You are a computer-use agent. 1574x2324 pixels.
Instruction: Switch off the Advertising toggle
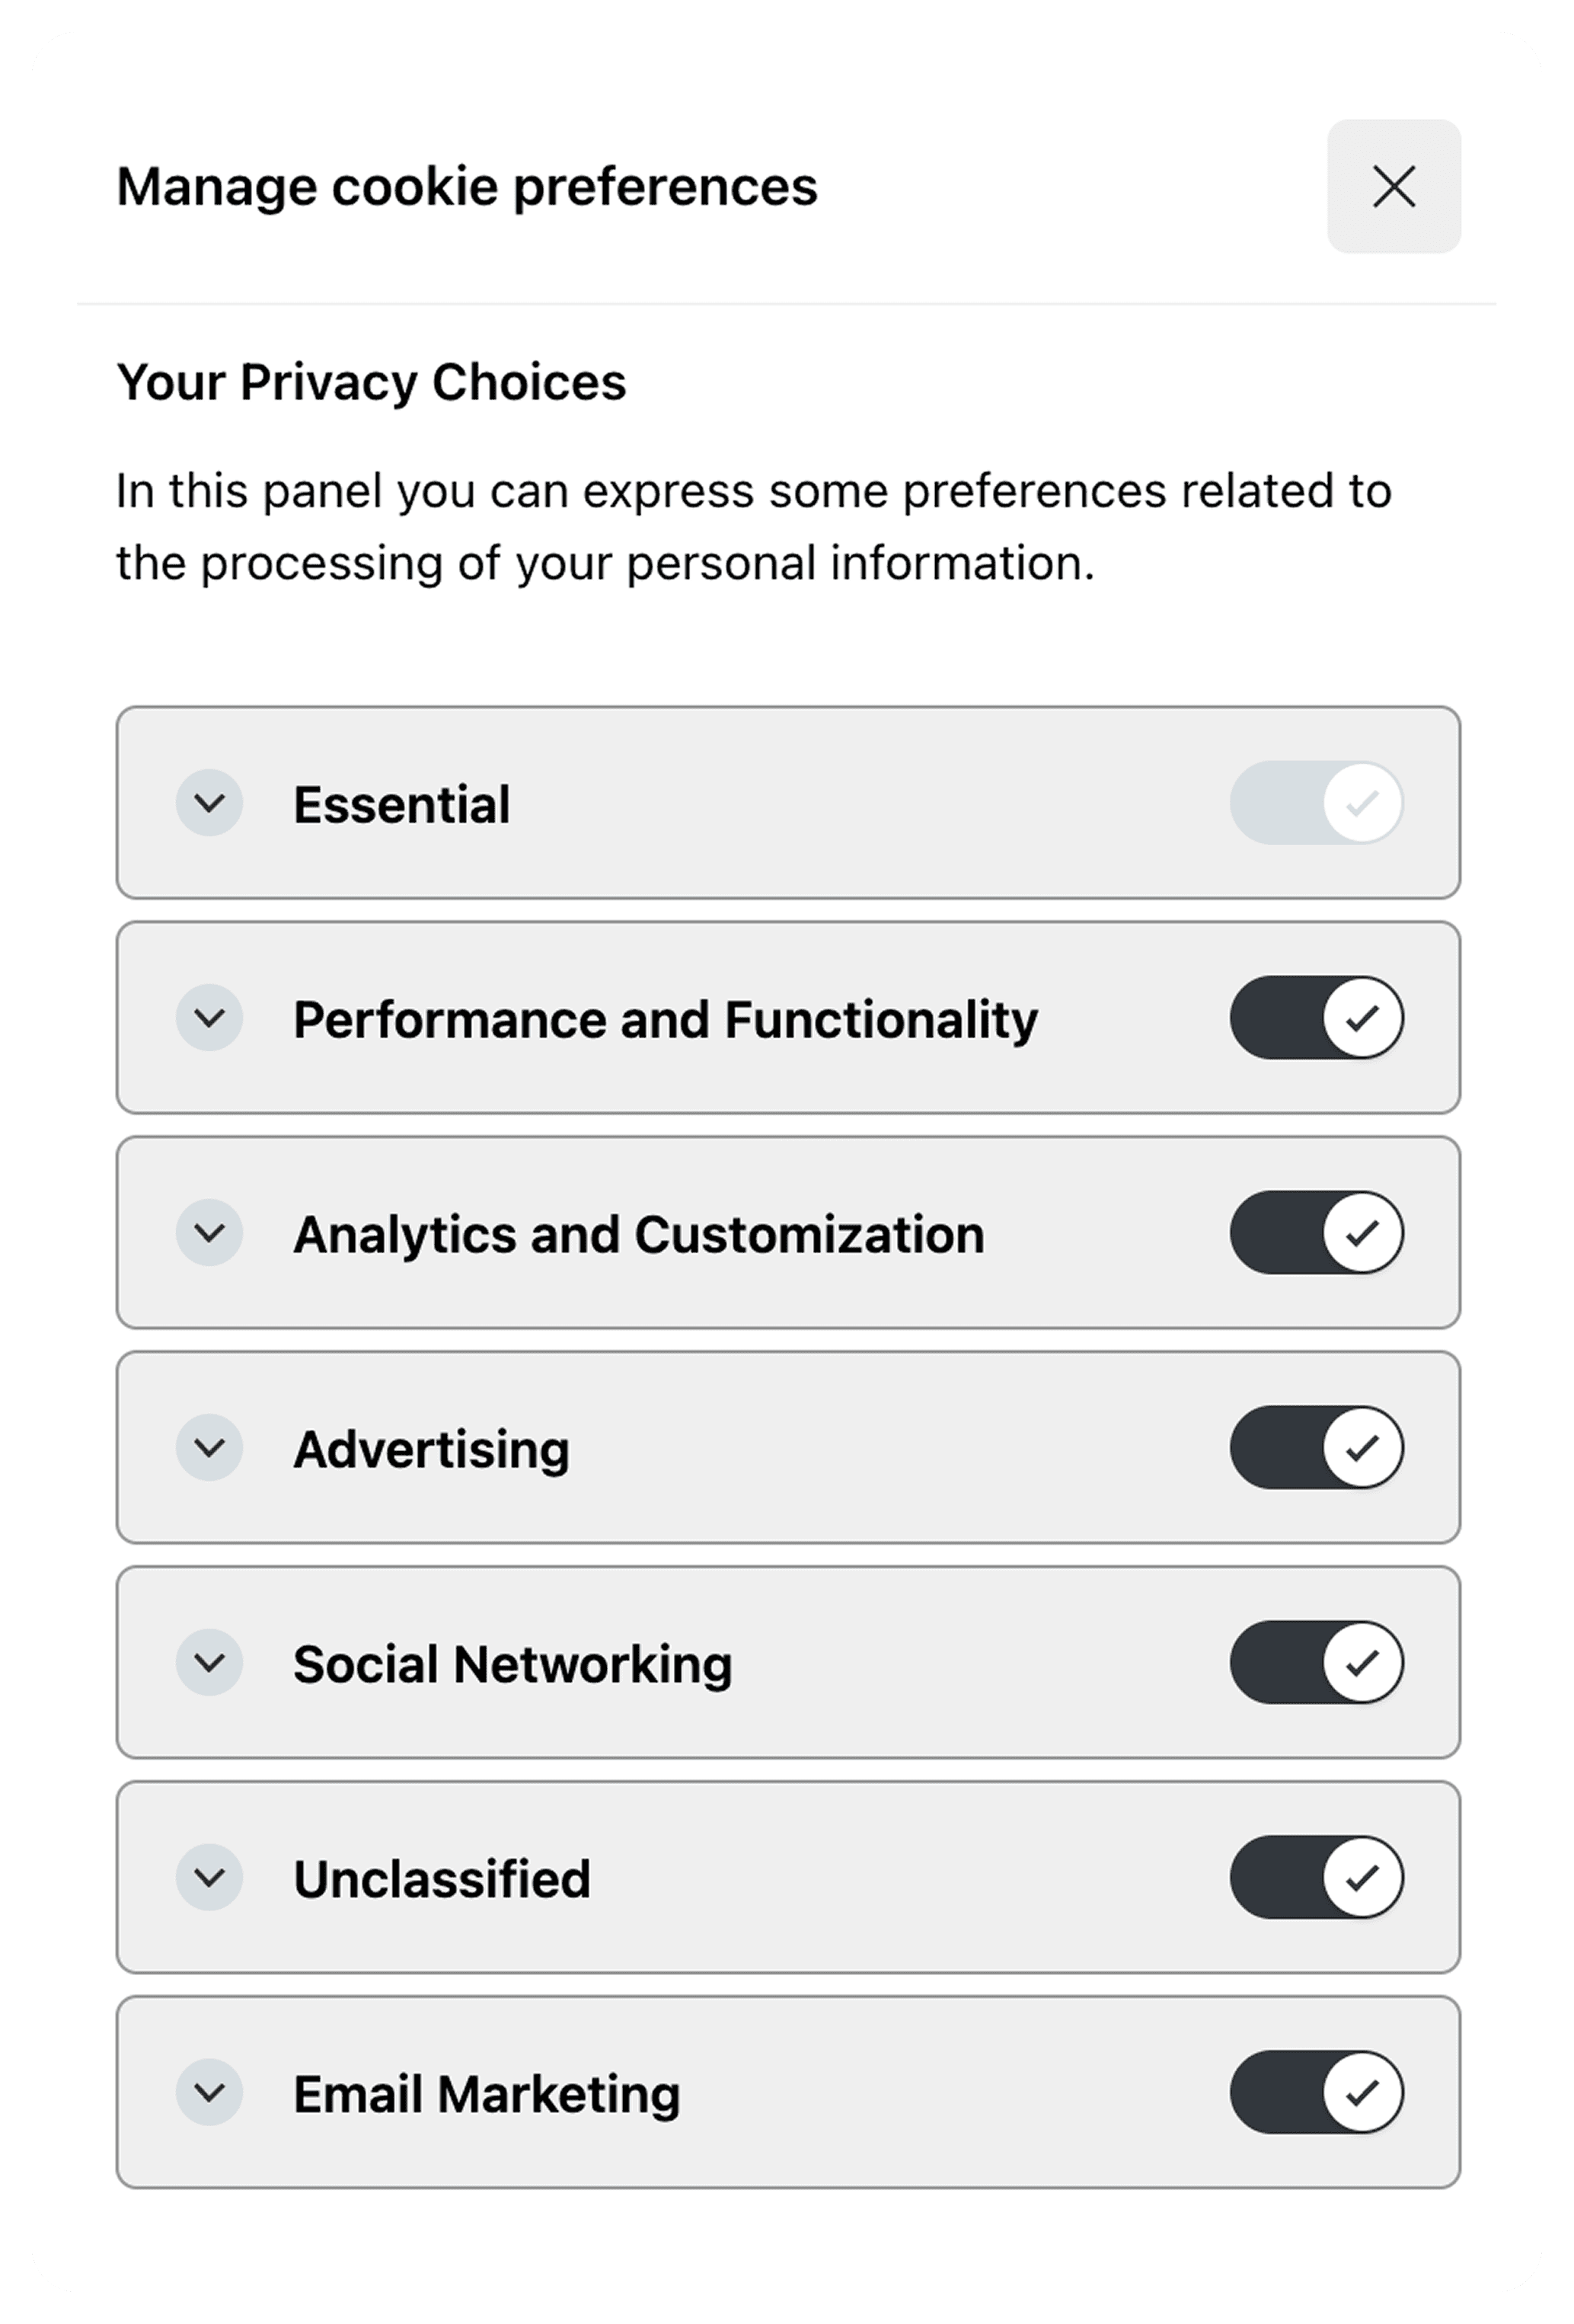point(1316,1447)
